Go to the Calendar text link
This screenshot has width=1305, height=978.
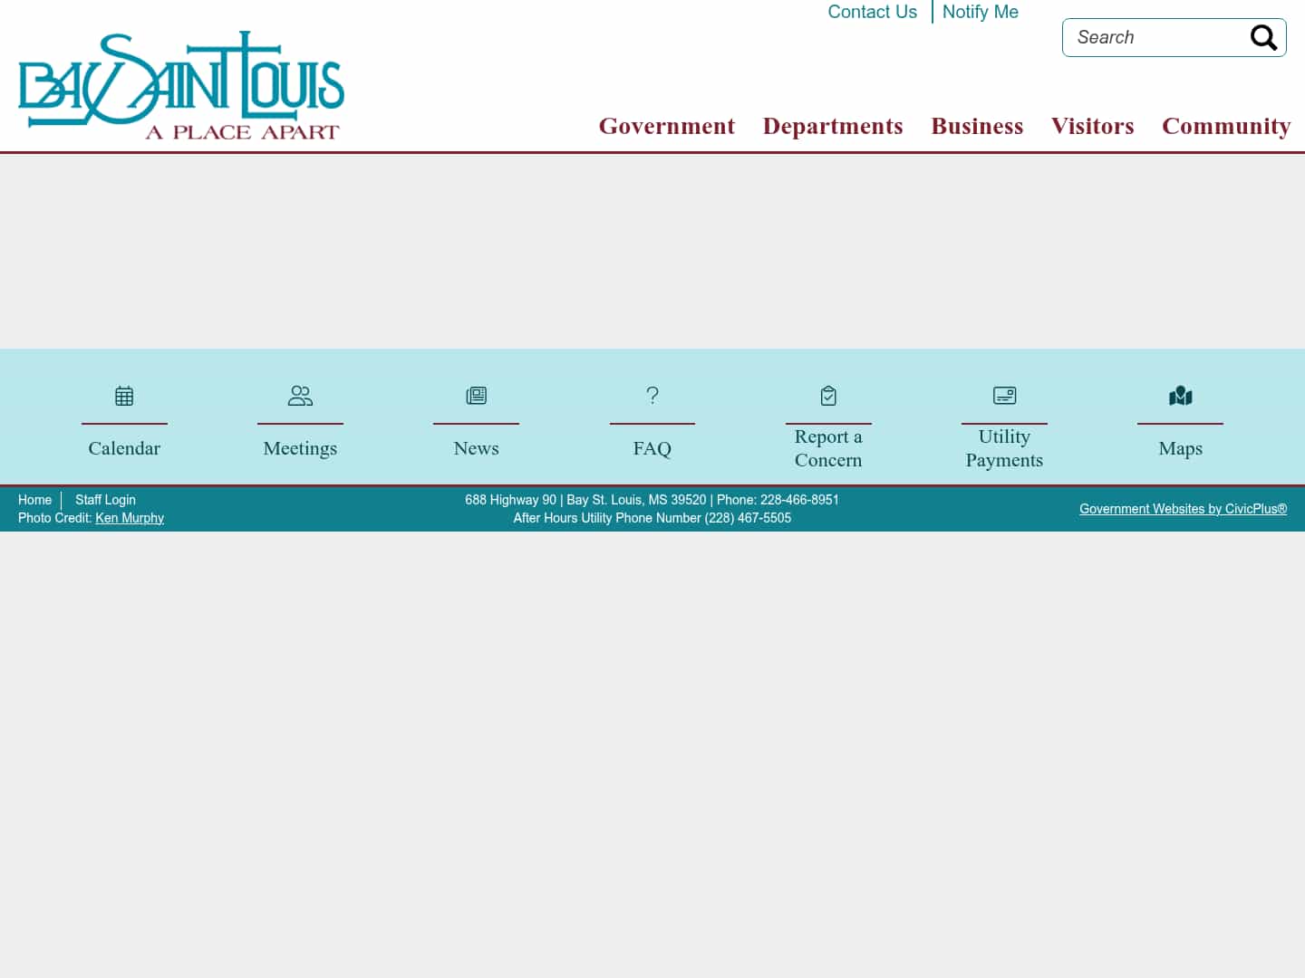(x=124, y=448)
